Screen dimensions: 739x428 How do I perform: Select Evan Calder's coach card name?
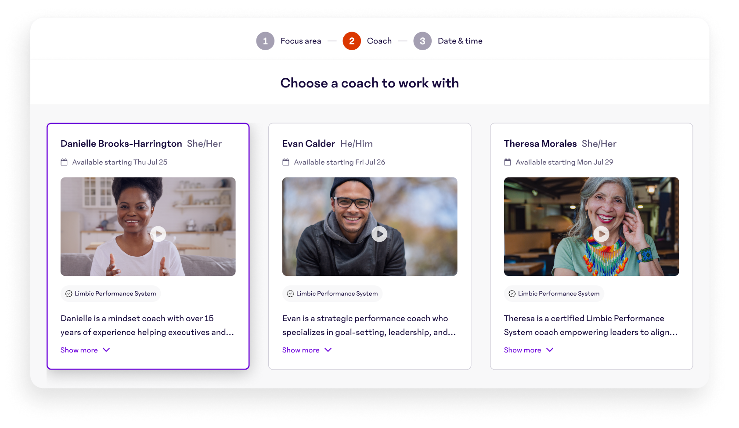tap(309, 144)
